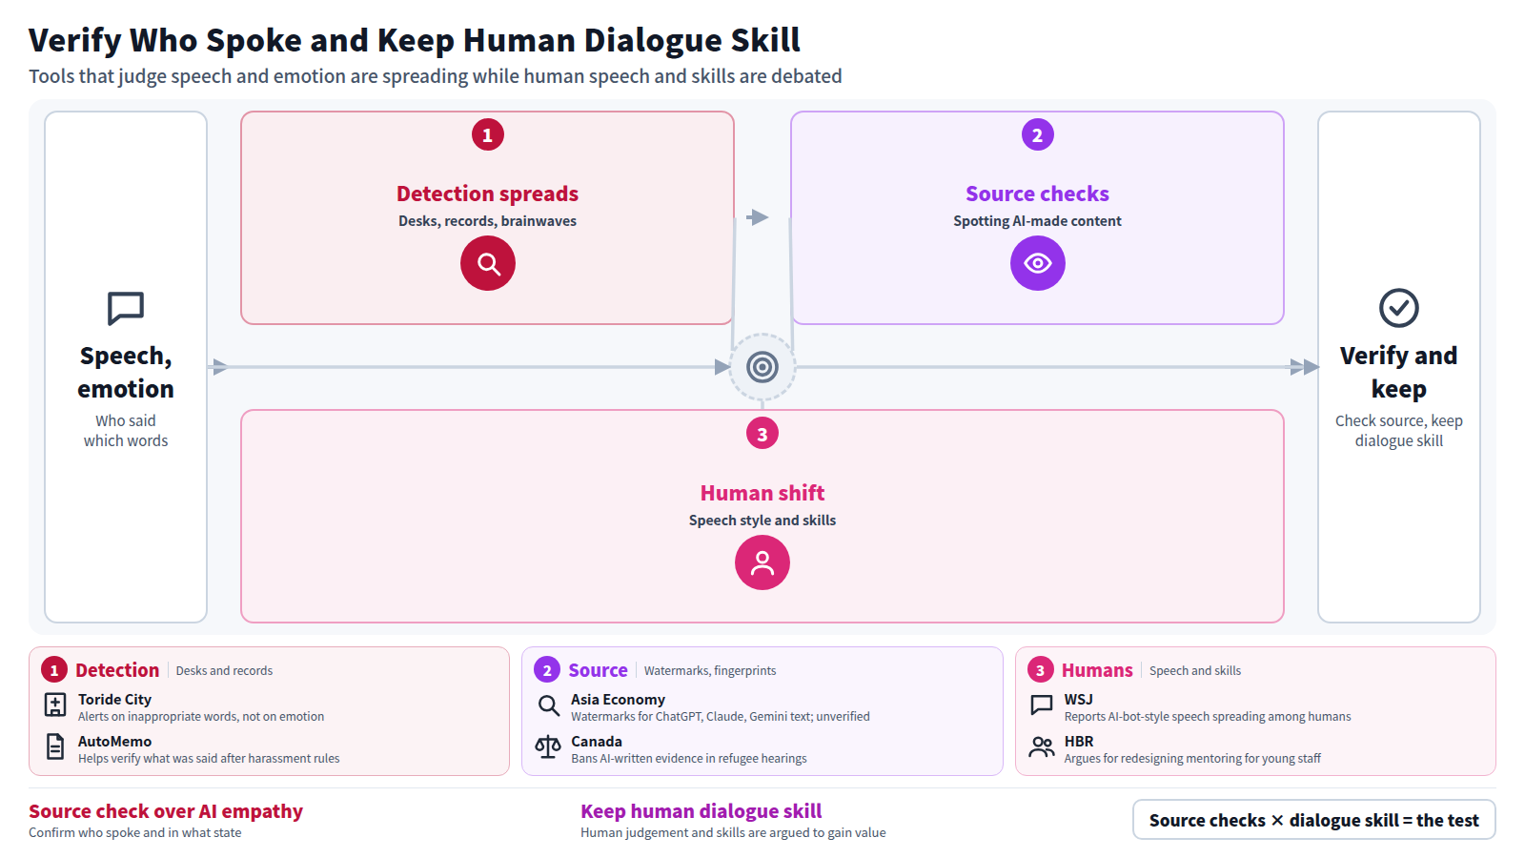This screenshot has height=858, width=1525.
Task: Click 'Argues for redesigning mentoring for young staff'
Action: pyautogui.click(x=1192, y=759)
